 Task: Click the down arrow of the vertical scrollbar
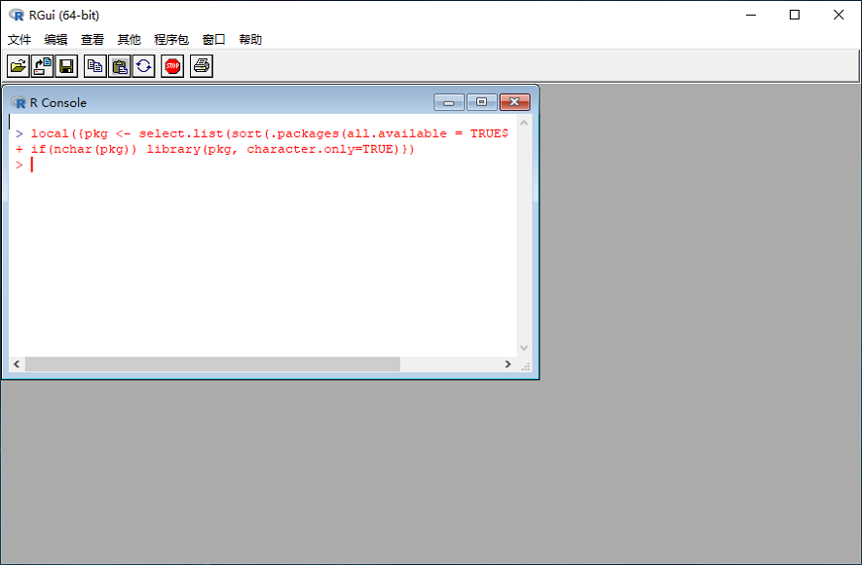524,348
